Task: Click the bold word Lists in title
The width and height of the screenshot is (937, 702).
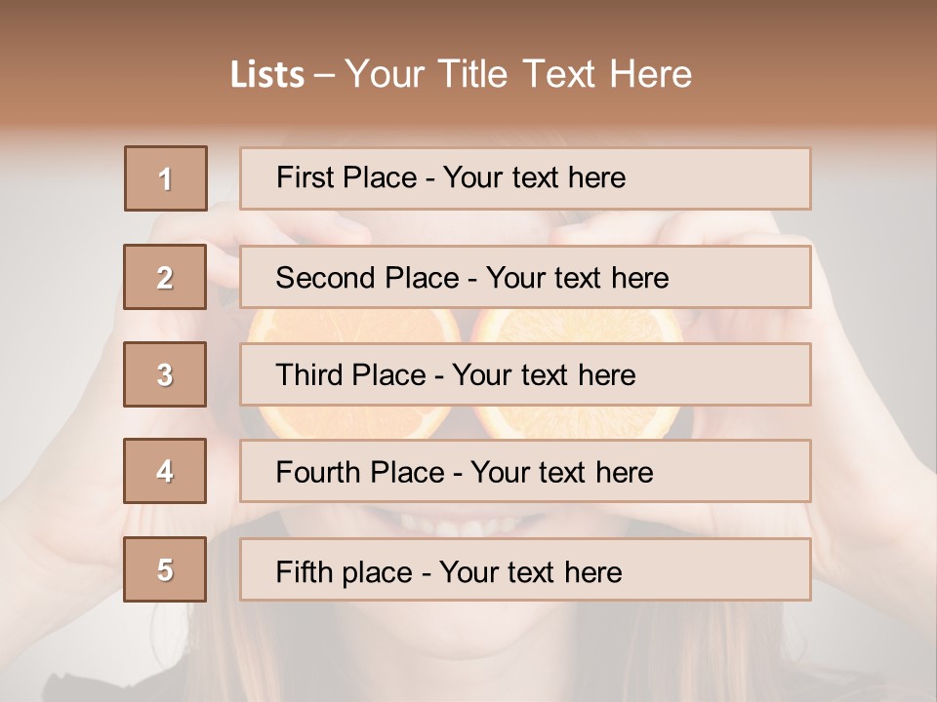Action: point(267,75)
